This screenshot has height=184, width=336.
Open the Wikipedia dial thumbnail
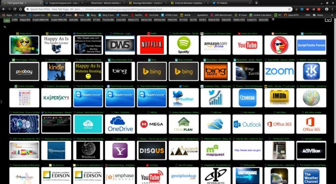(88, 151)
